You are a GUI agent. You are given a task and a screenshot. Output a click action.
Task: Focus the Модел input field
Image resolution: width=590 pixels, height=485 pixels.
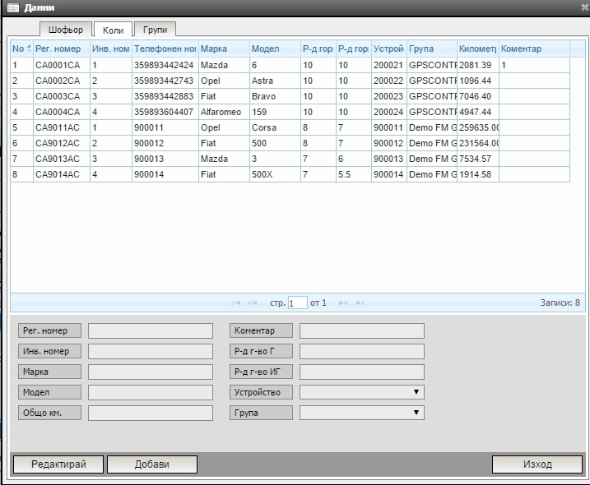coord(151,392)
